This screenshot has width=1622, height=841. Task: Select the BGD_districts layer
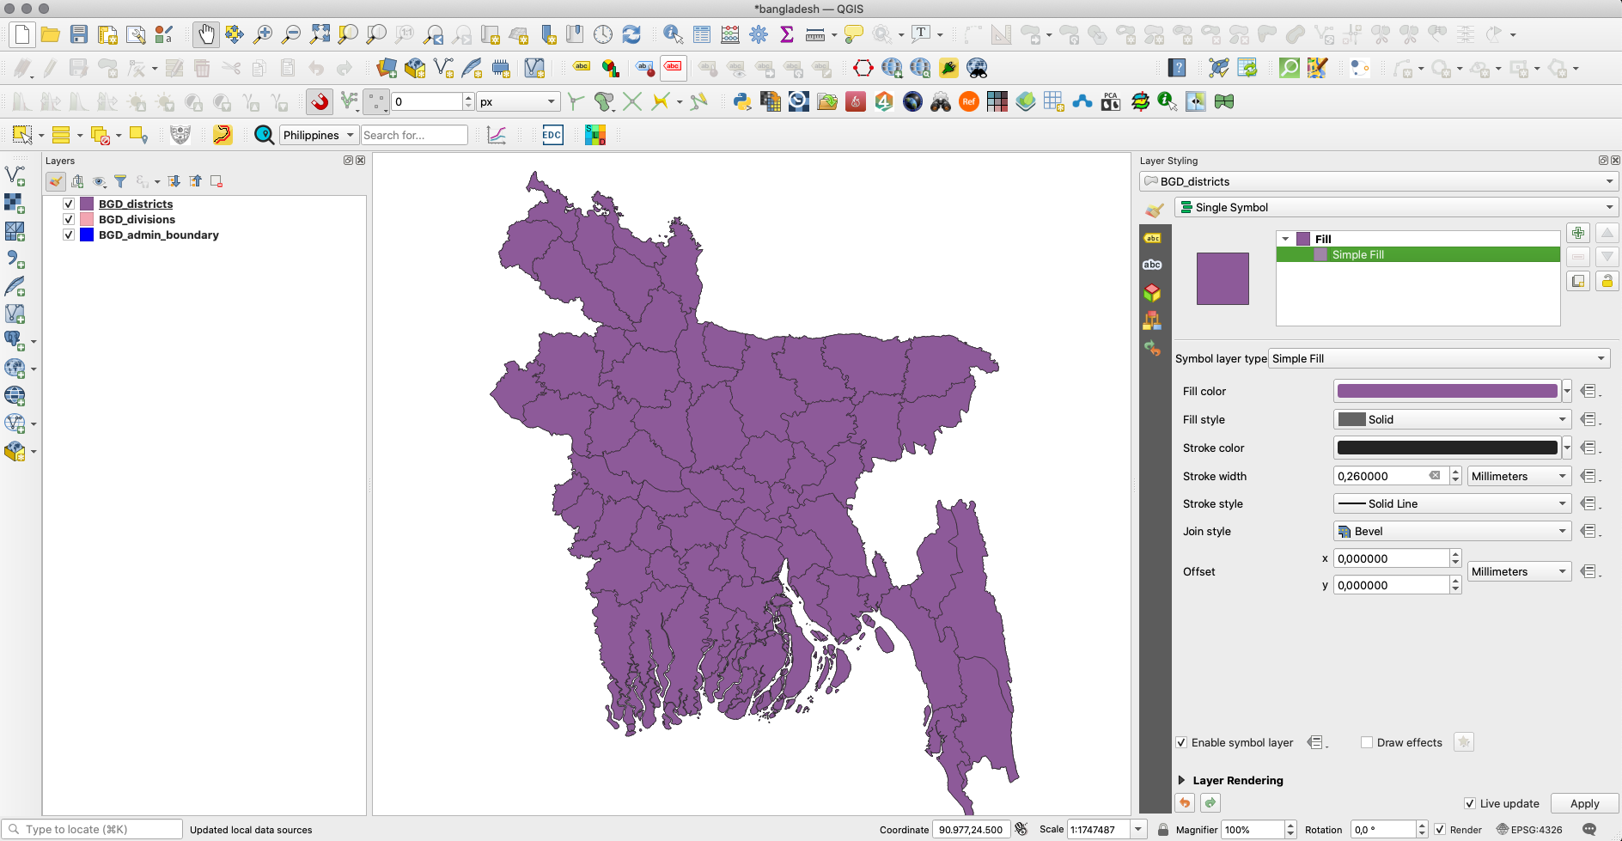coord(136,204)
